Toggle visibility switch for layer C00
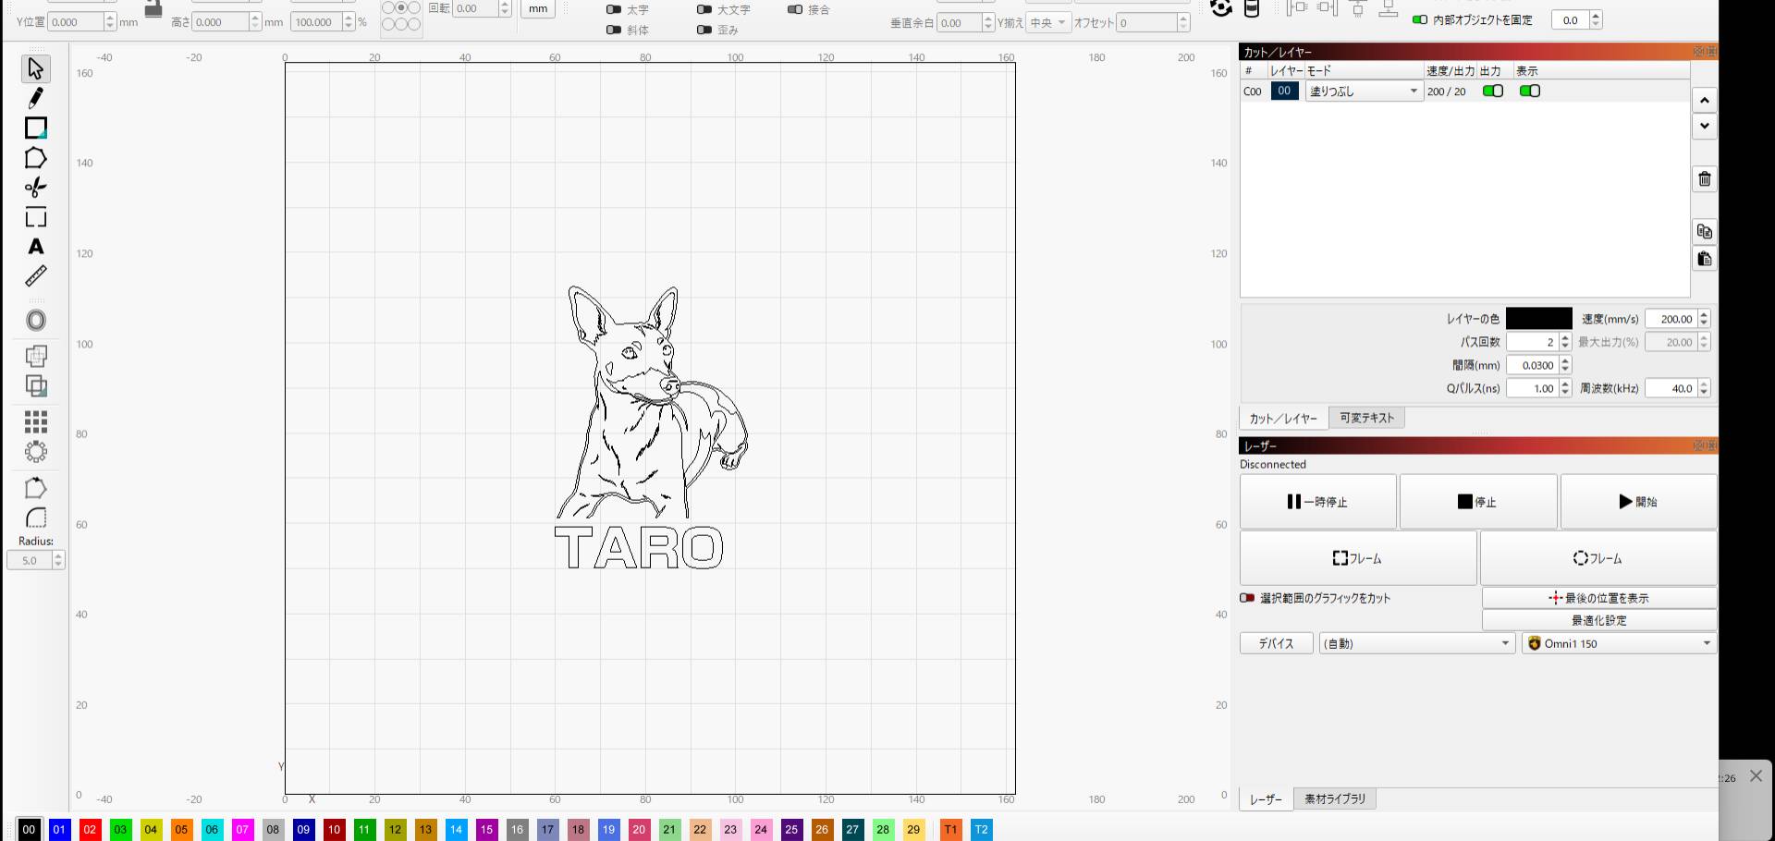 [x=1529, y=91]
